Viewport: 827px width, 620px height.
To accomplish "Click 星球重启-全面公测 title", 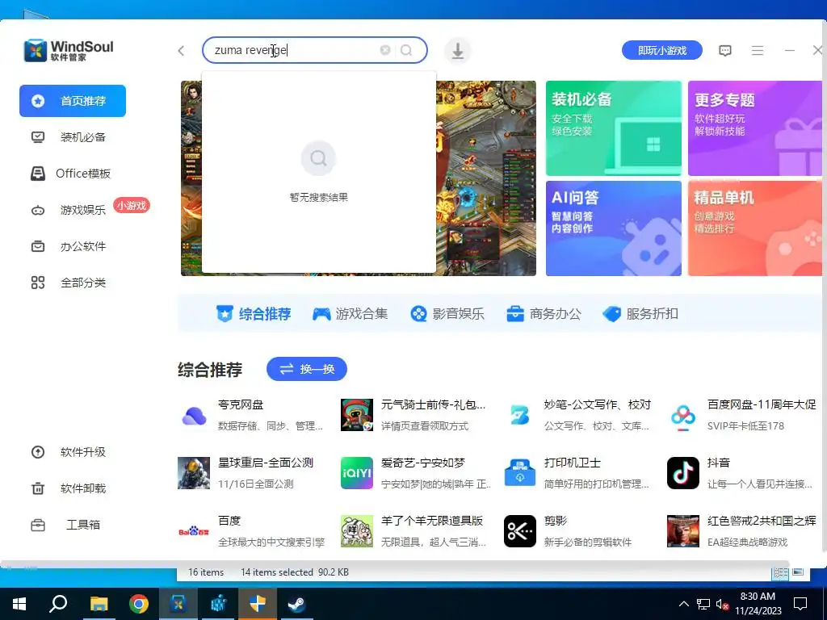I will pyautogui.click(x=266, y=463).
